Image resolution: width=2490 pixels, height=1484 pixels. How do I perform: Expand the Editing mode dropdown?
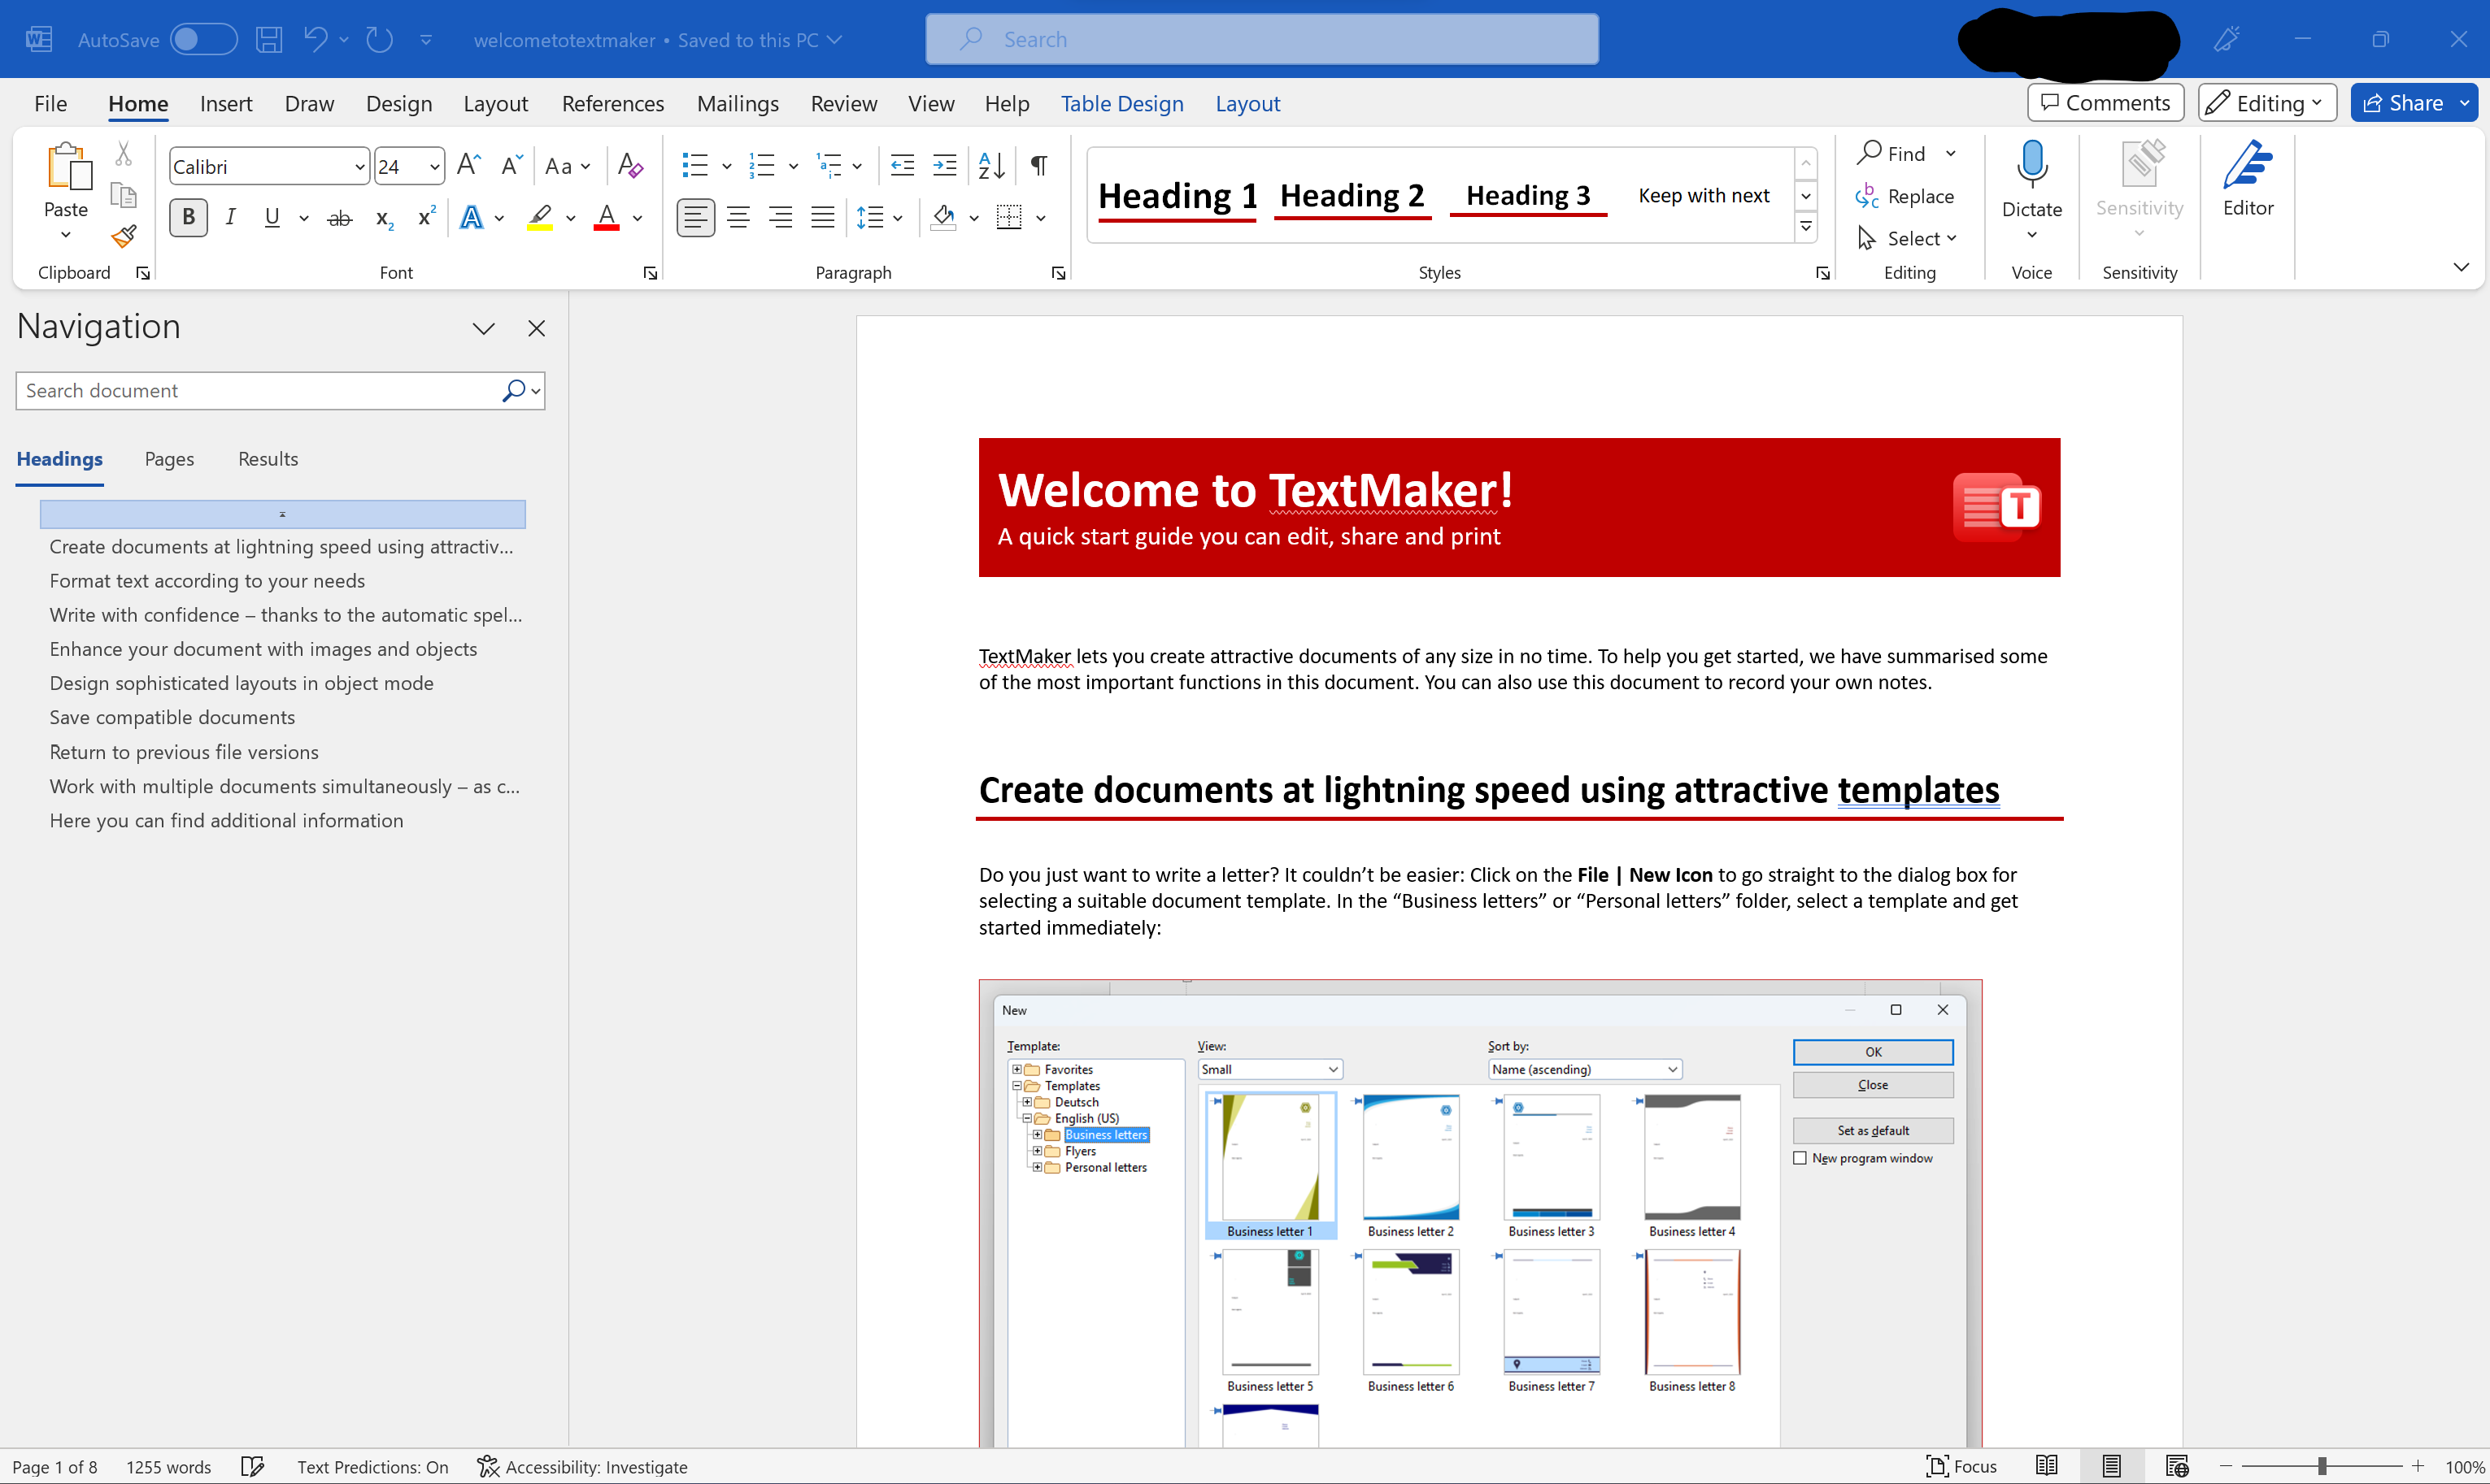(2317, 102)
